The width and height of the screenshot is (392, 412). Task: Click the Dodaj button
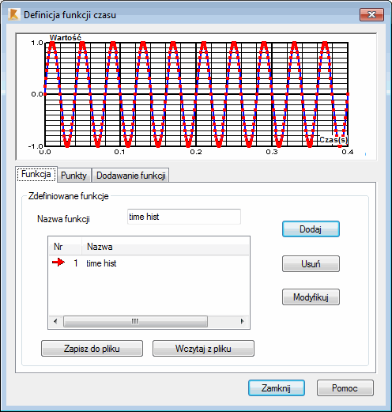pyautogui.click(x=311, y=229)
